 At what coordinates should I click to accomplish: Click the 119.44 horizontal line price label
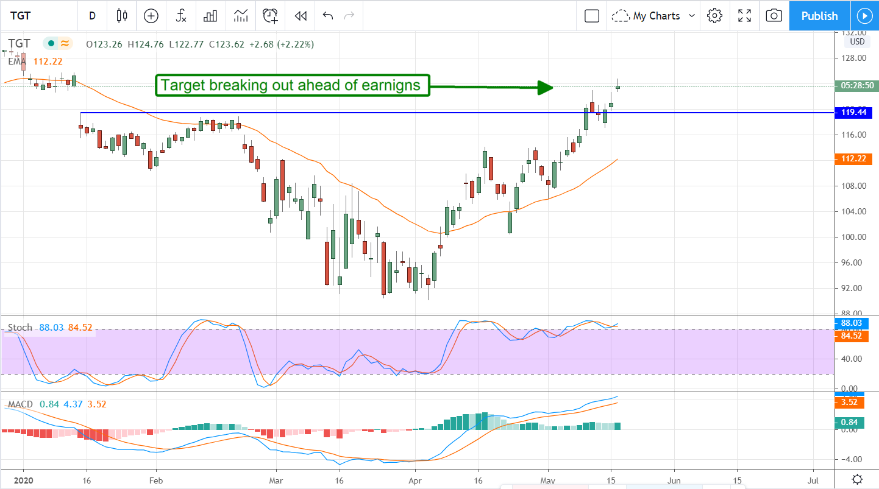(x=853, y=113)
